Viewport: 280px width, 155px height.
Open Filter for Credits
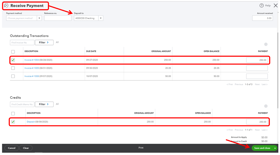(44, 104)
